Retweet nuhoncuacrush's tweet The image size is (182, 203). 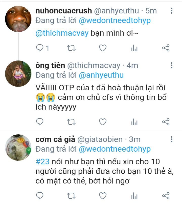tap(71, 48)
